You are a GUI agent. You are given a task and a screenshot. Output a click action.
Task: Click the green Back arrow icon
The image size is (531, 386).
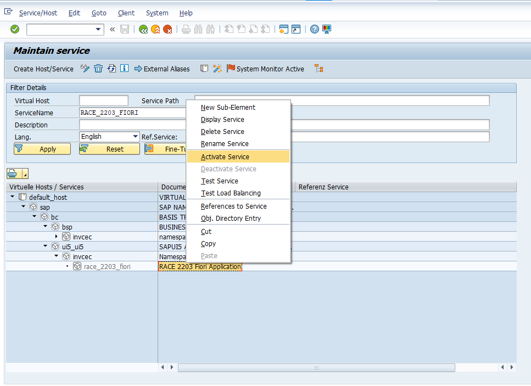coord(143,29)
